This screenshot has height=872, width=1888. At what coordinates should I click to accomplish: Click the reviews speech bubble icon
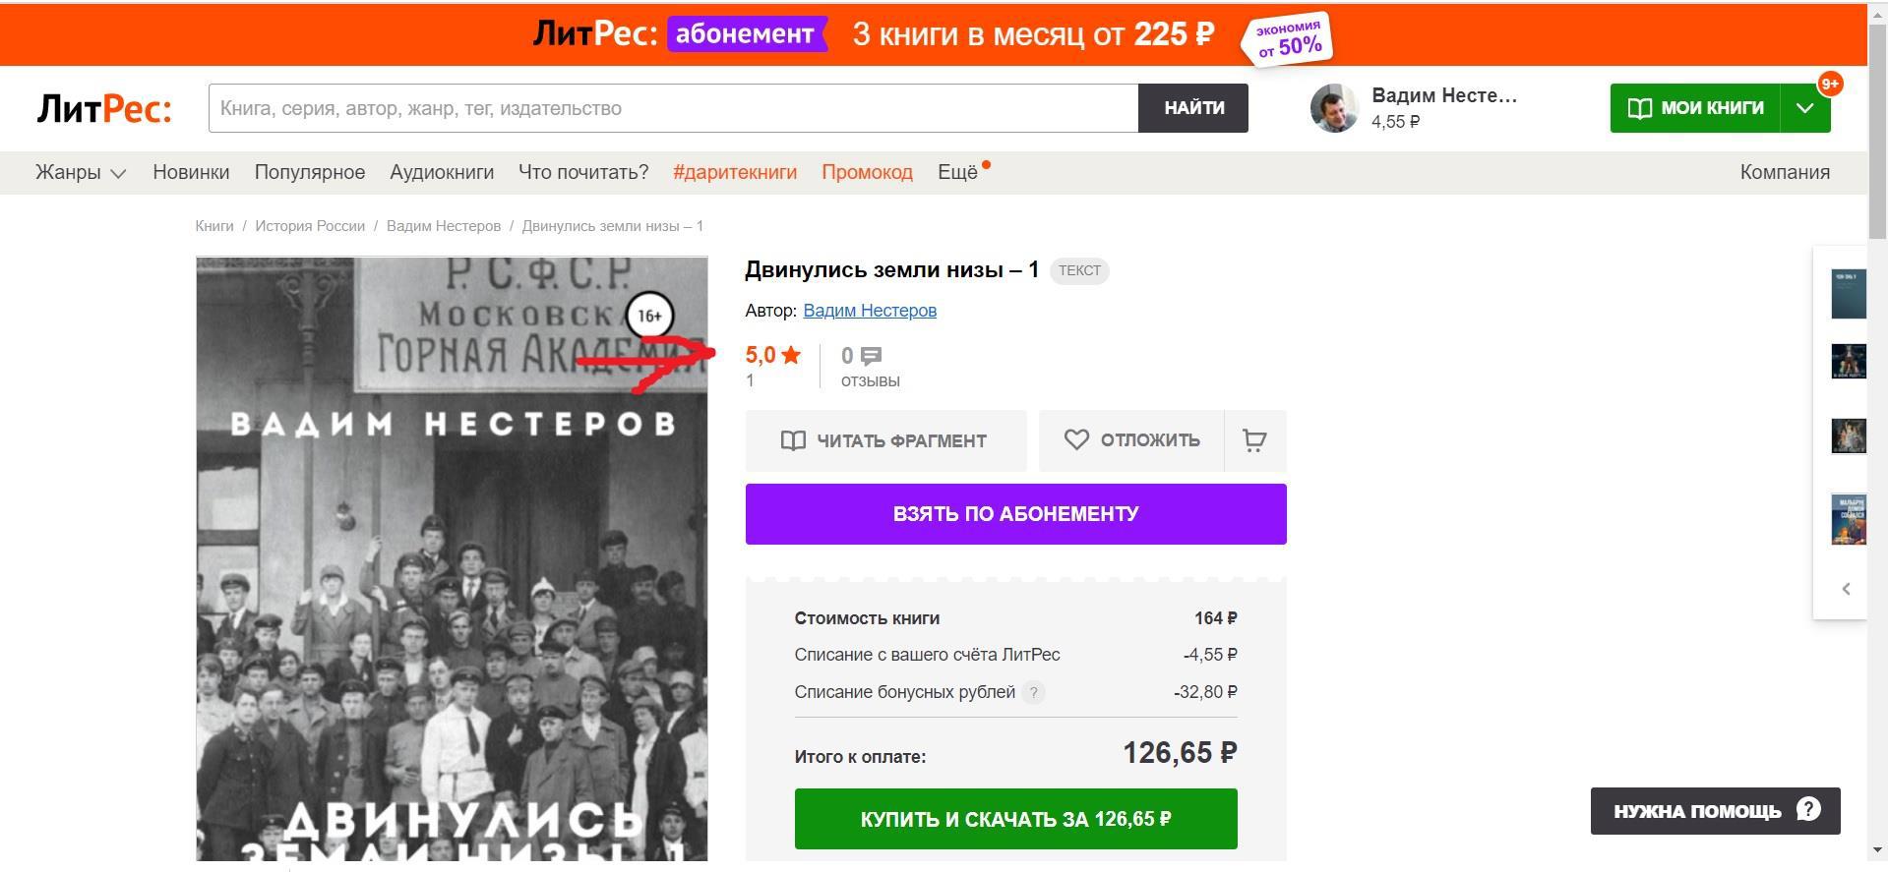871,356
